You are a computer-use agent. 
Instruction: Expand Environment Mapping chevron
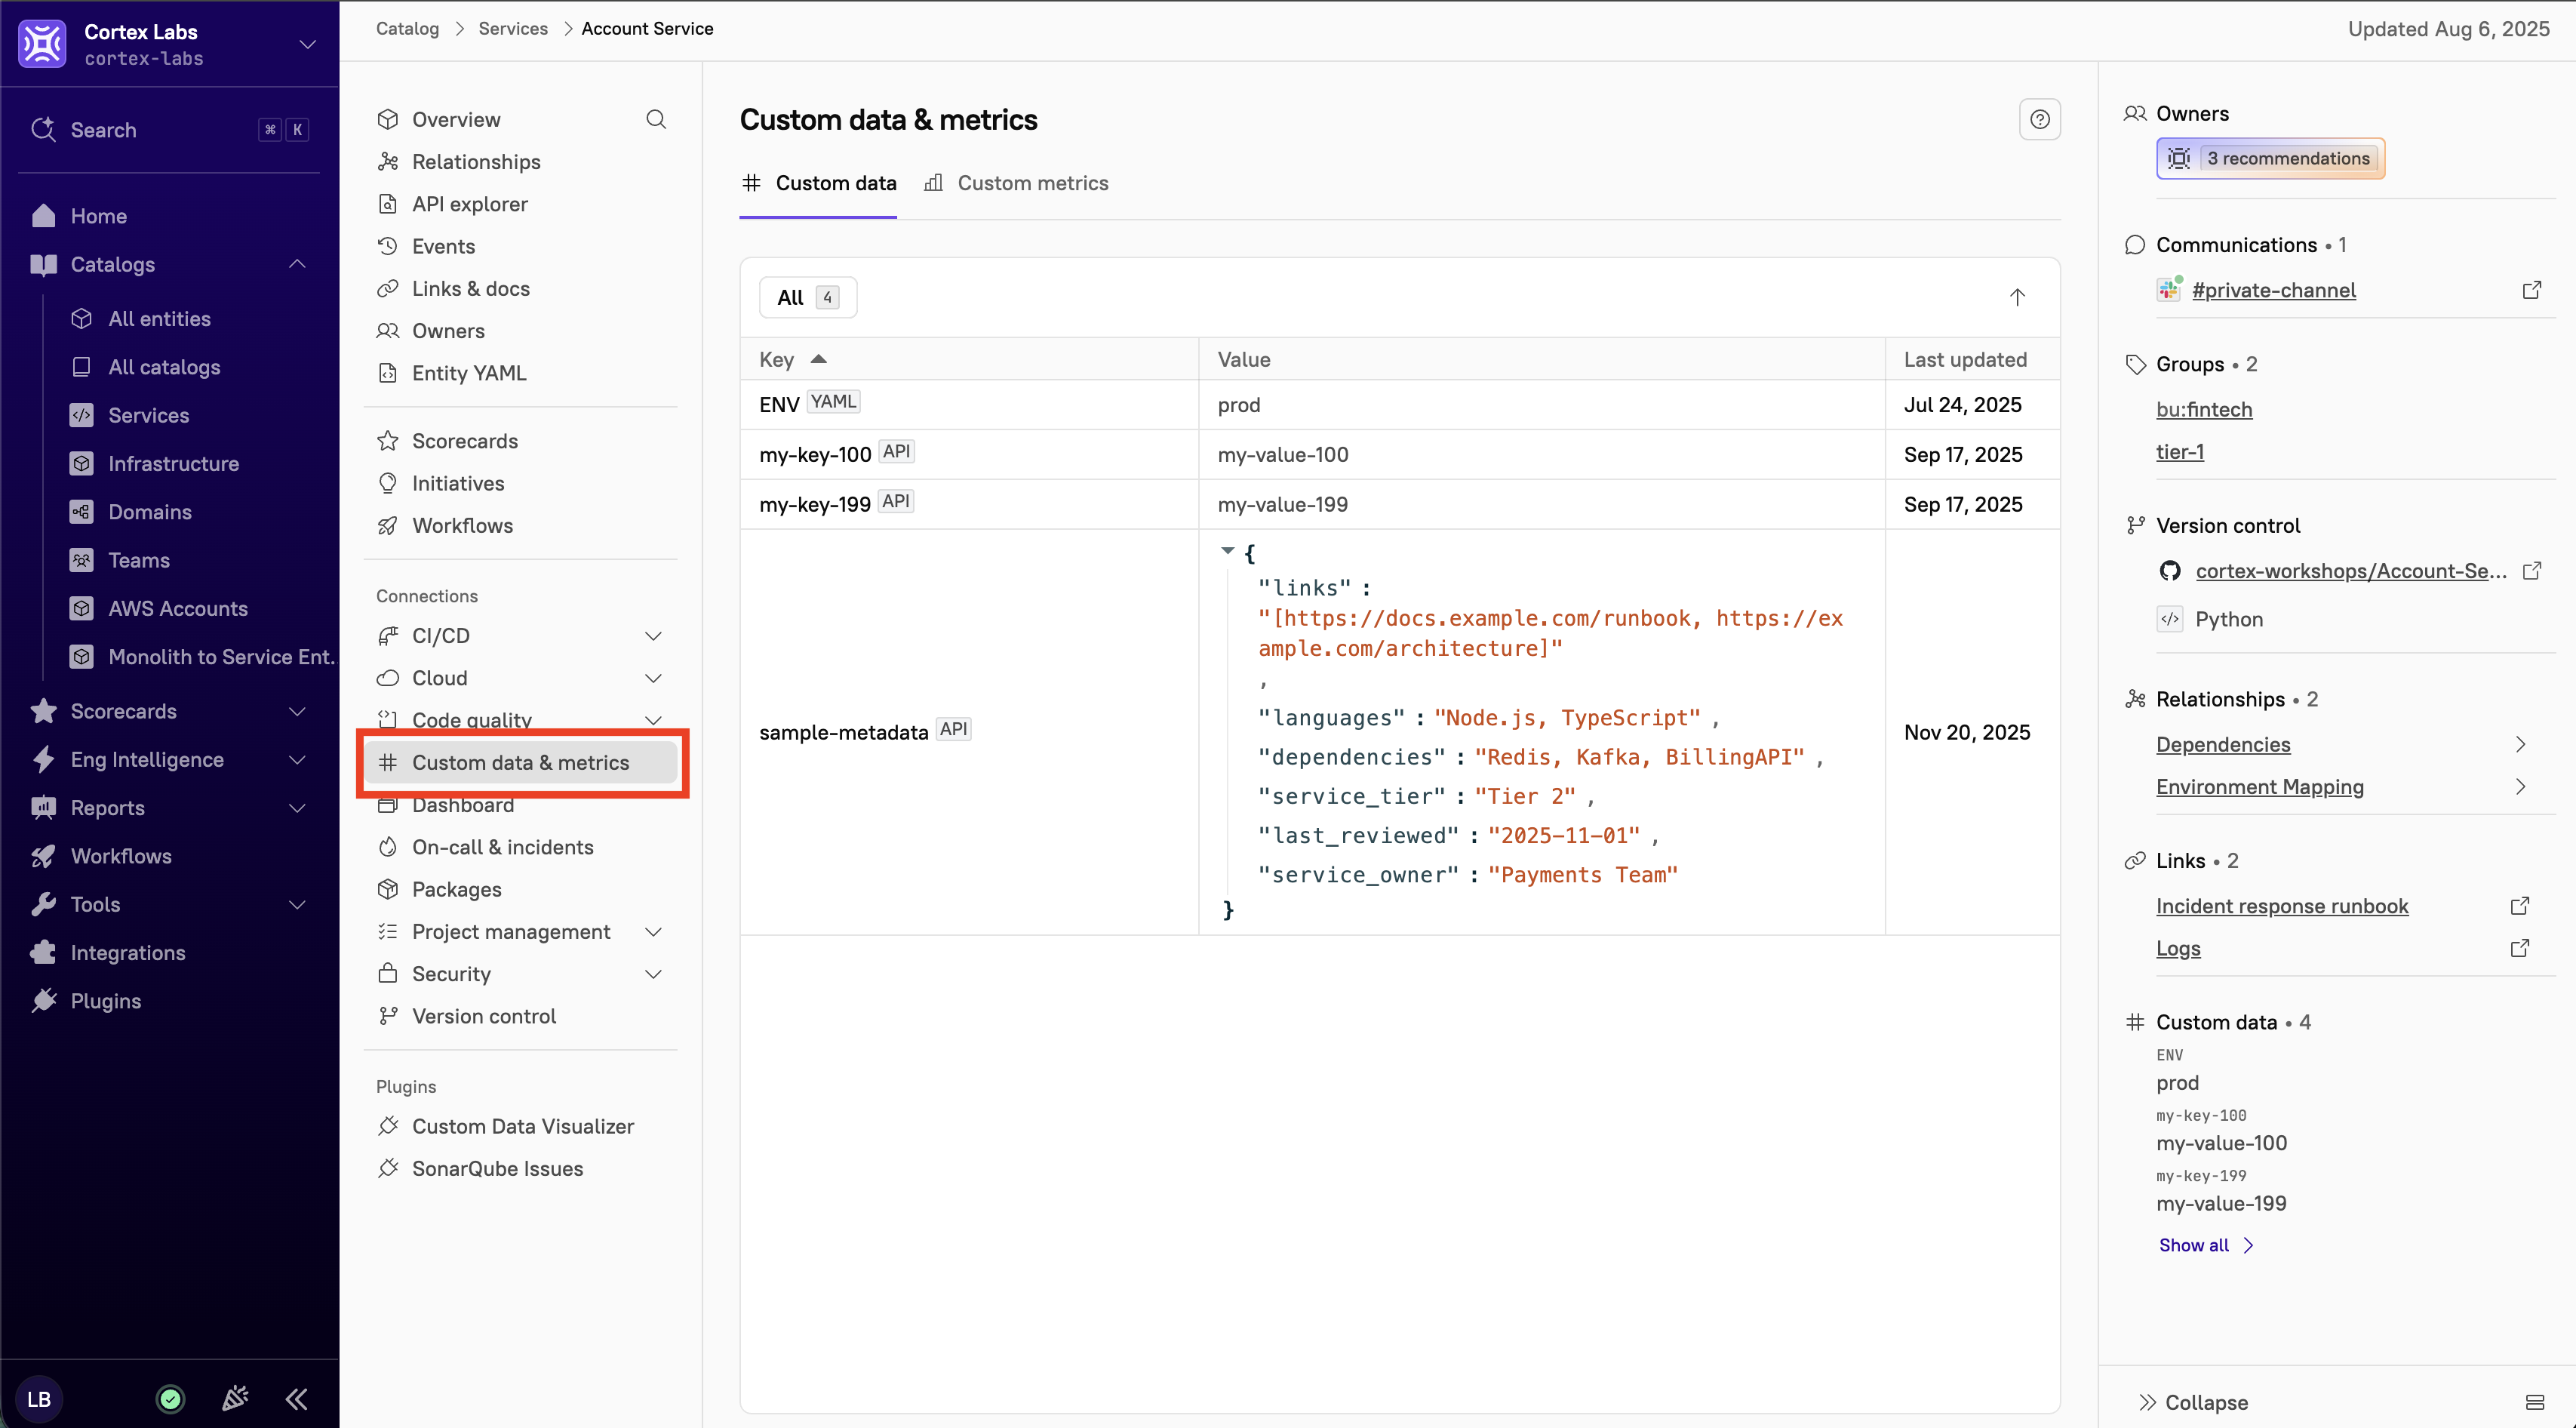coord(2521,787)
